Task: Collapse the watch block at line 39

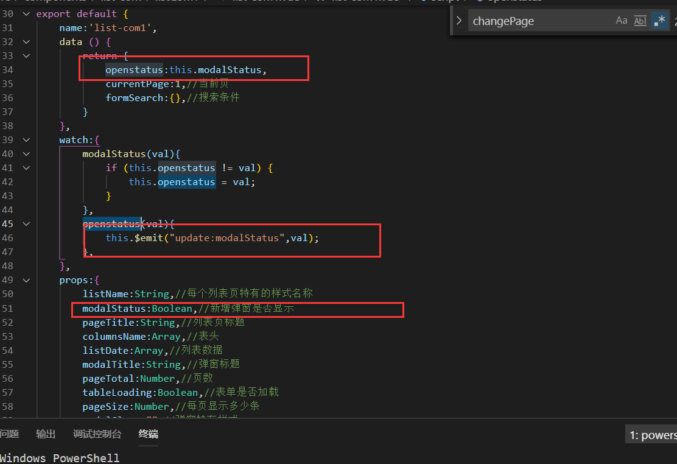Action: pyautogui.click(x=26, y=140)
